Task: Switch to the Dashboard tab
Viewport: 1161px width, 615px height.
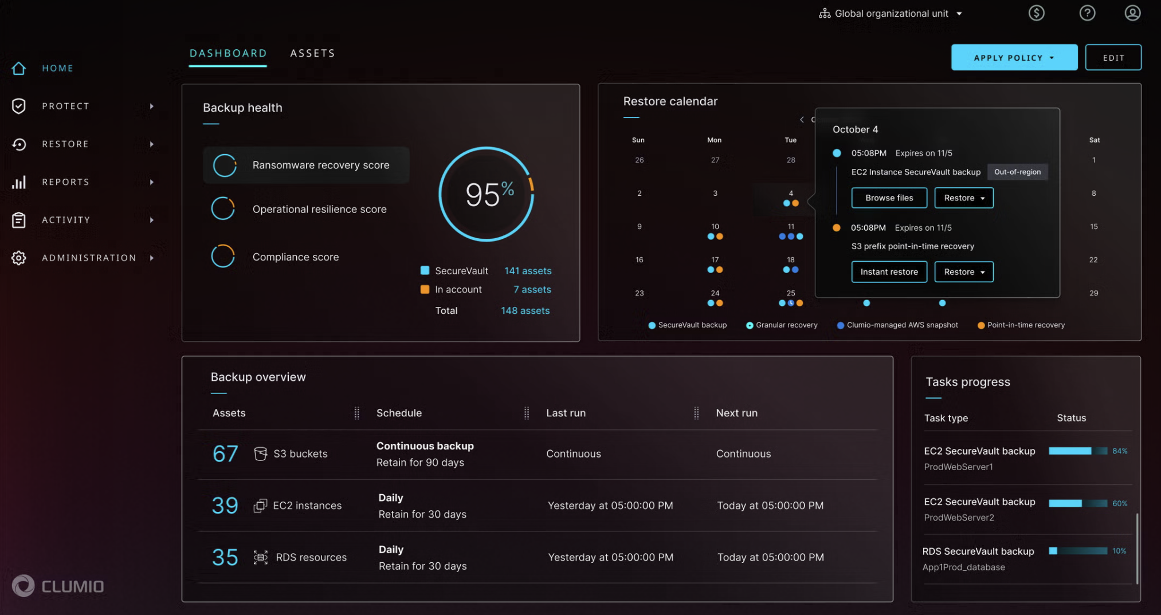Action: pos(228,53)
